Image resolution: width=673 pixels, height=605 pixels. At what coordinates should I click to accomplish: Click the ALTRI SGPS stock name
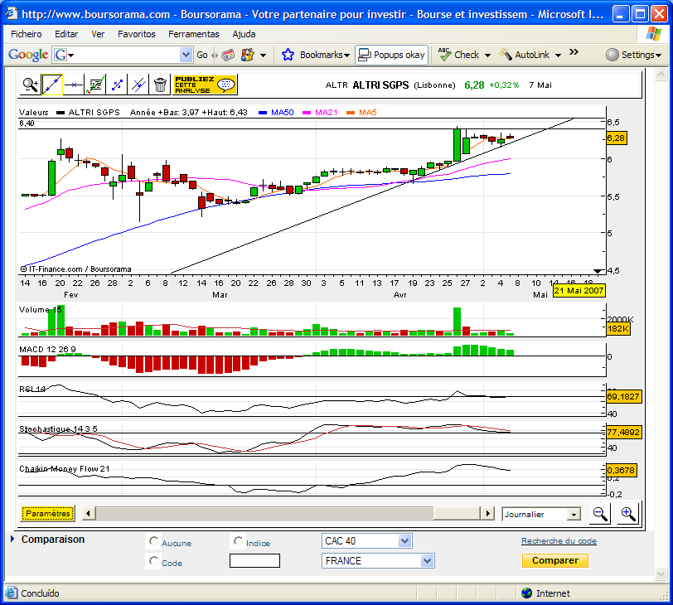pos(380,85)
